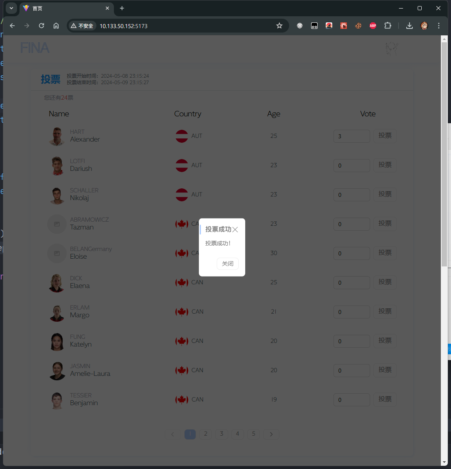Click 投票 button for ABRAMOWICZ Tazman
451x469 pixels.
pos(385,224)
